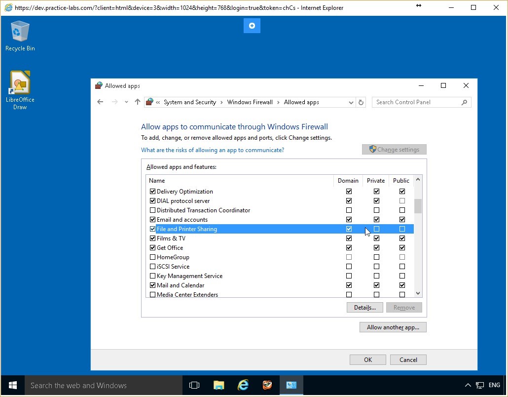Check the Public box for DIAL protocol server
Screen dimensions: 508x397
tap(402, 200)
